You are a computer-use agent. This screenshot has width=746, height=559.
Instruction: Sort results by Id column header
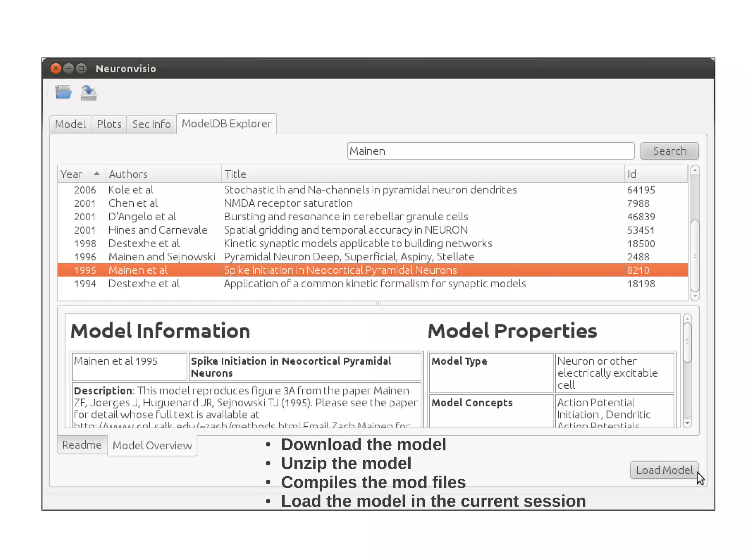[x=656, y=174]
